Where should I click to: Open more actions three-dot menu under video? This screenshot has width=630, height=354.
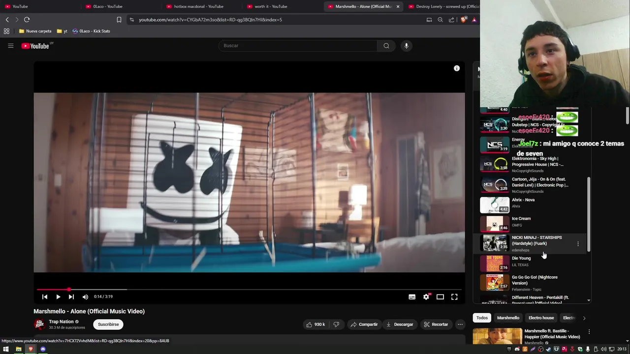coord(460,324)
